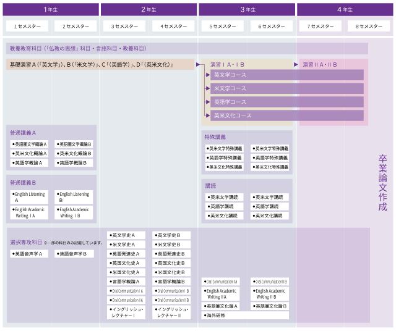The width and height of the screenshot is (396, 331).
Task: Click Oral Communication ⅠB box
Action: 171,291
